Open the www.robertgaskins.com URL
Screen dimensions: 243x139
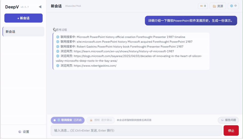(x=95, y=66)
